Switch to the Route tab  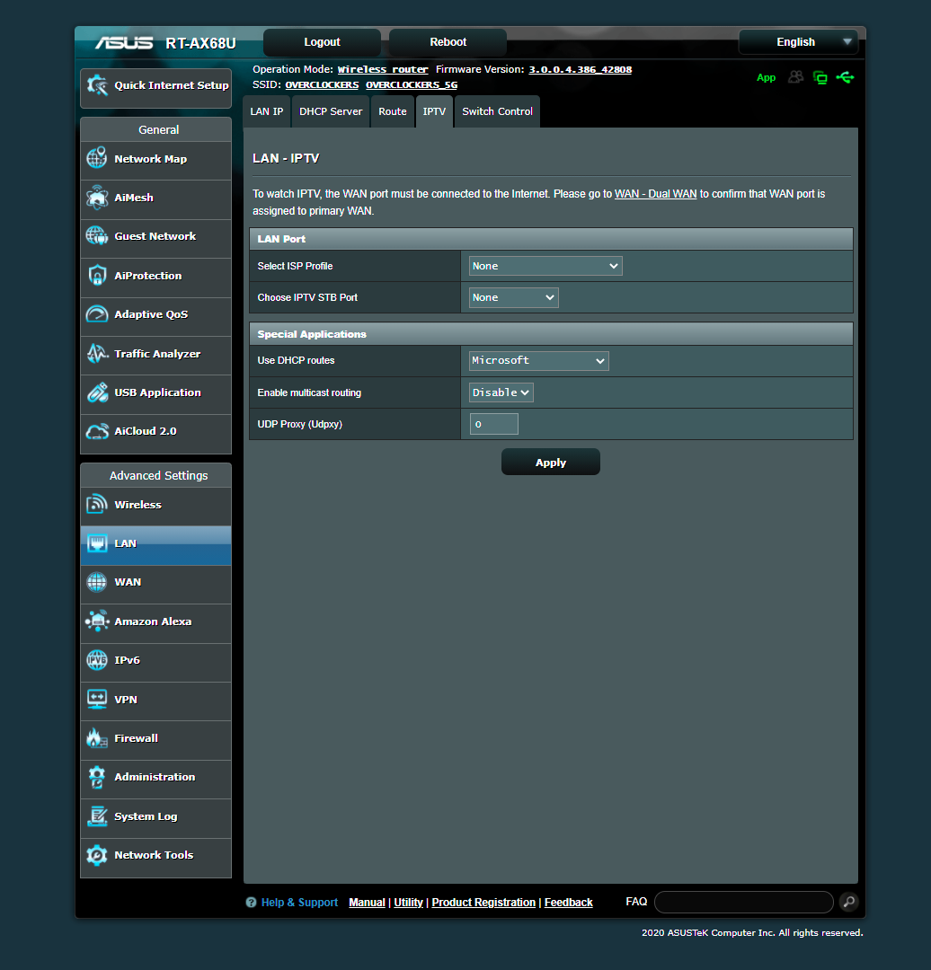coord(393,111)
